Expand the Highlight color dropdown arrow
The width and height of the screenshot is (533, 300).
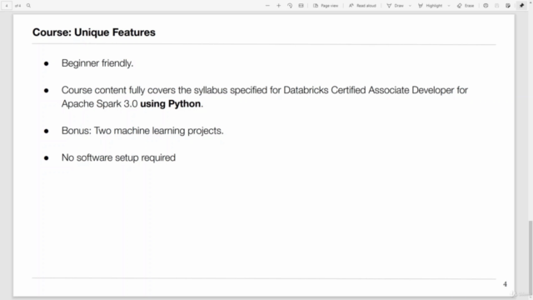449,6
